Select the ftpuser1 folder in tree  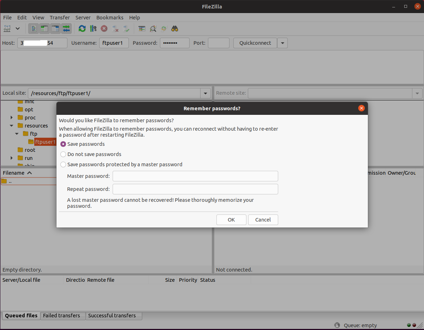coord(45,142)
